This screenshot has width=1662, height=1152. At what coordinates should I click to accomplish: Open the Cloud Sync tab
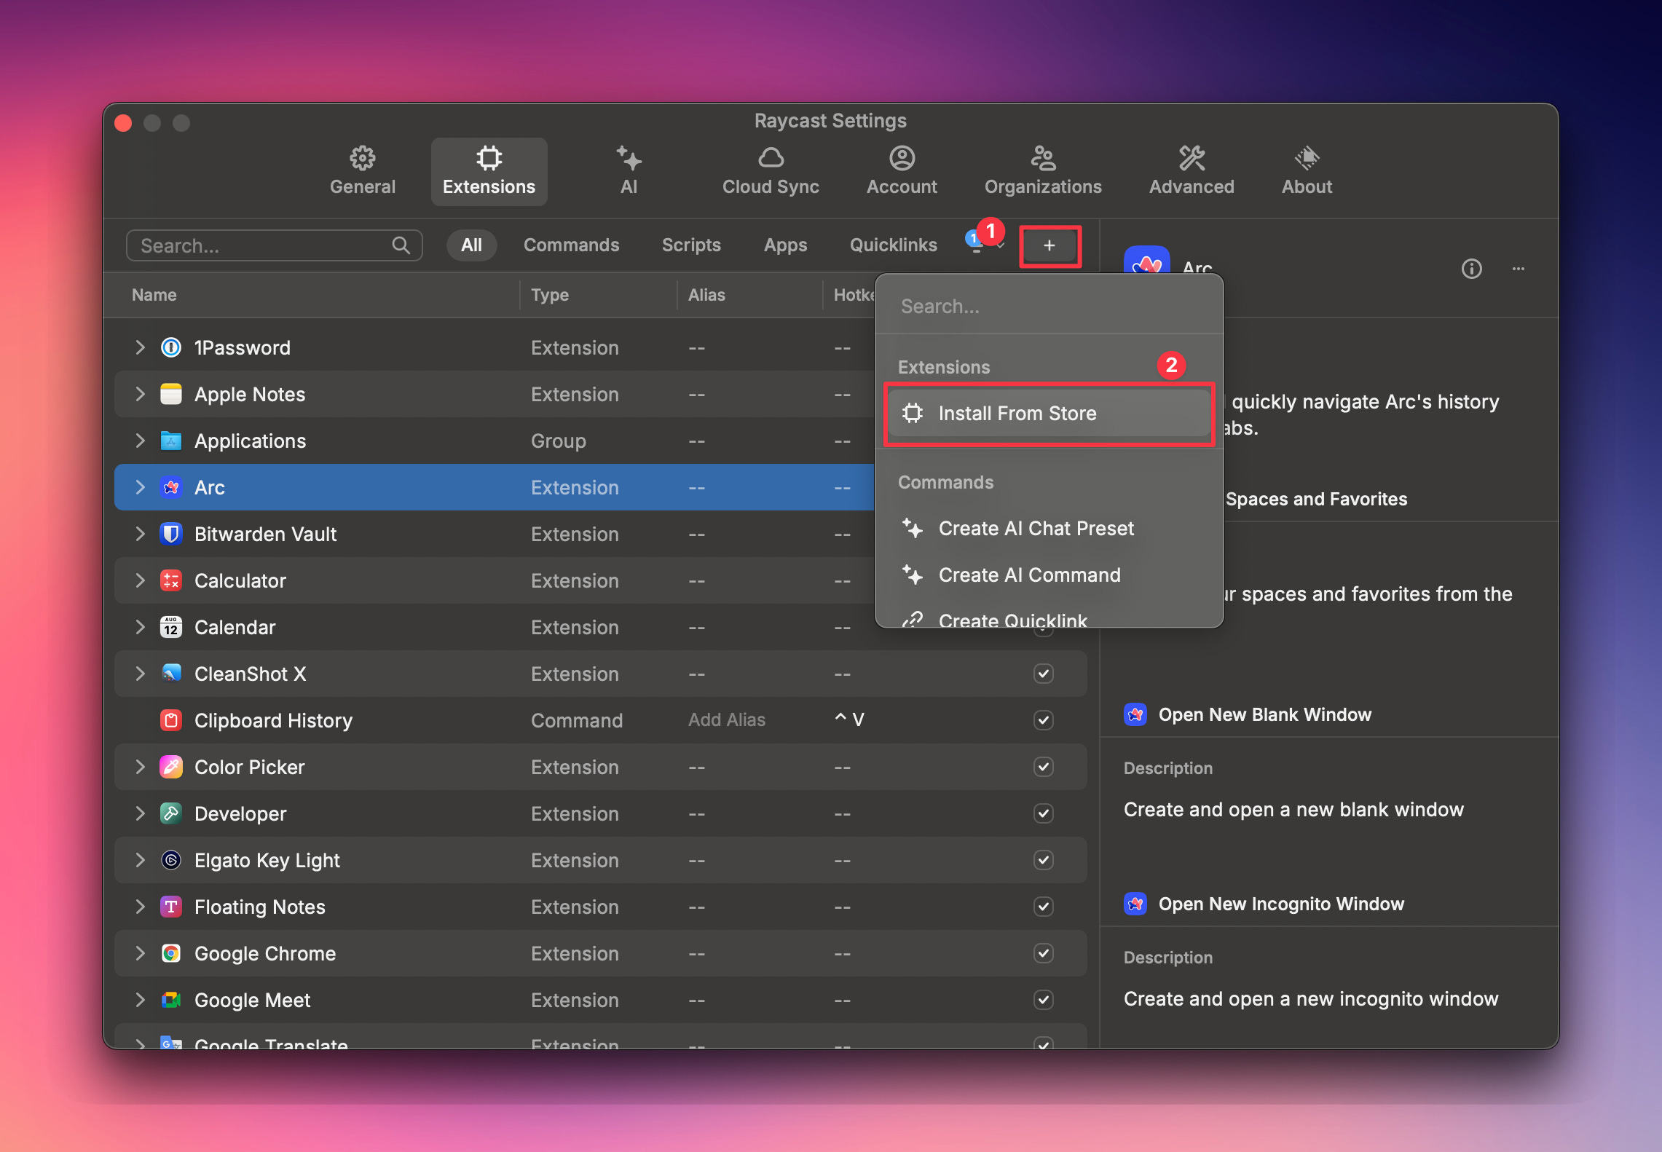(x=771, y=171)
